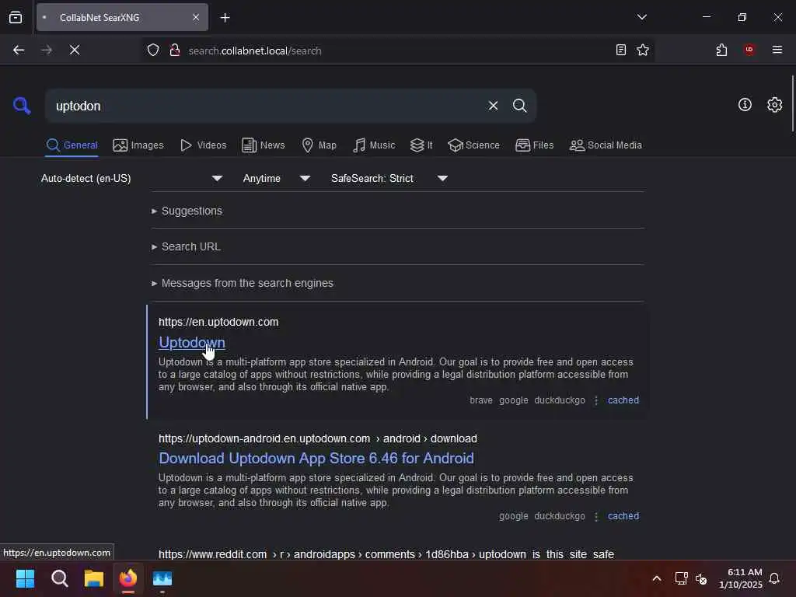
Task: Go back with the browser back arrow
Action: (19, 50)
